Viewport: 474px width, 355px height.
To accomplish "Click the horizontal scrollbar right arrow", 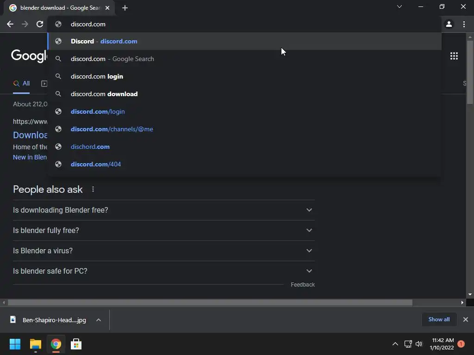I will [462, 302].
